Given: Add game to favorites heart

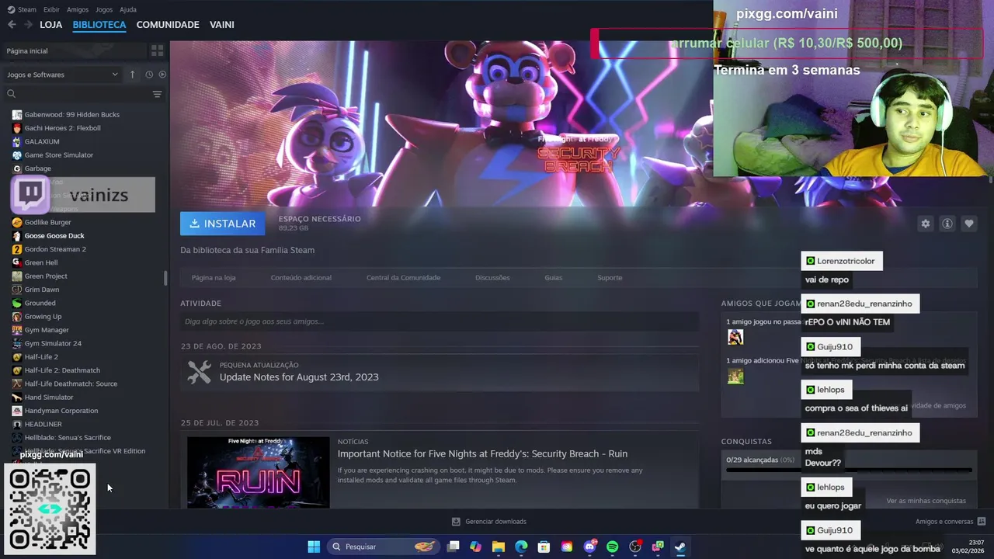Looking at the screenshot, I should click(x=969, y=224).
